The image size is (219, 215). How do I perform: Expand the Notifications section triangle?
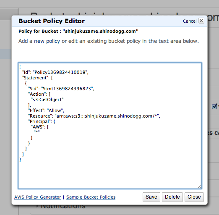tap(37, 206)
